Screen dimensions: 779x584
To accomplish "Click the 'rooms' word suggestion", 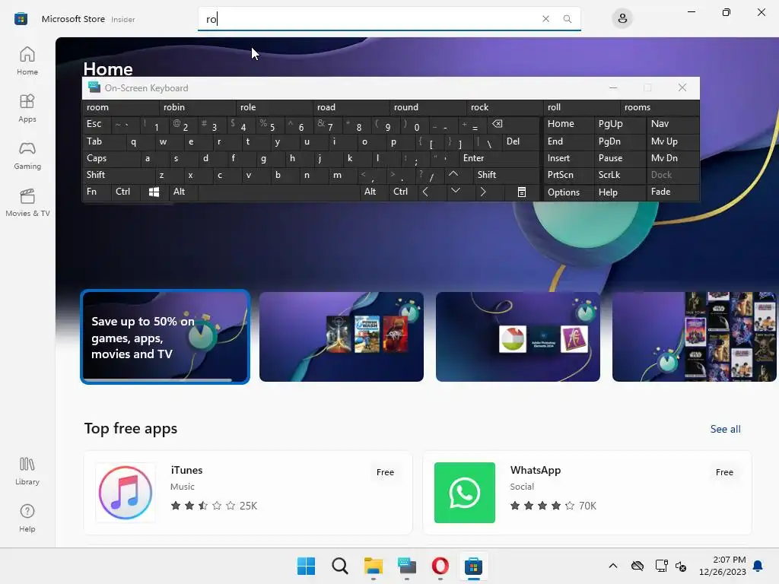I will [660, 107].
